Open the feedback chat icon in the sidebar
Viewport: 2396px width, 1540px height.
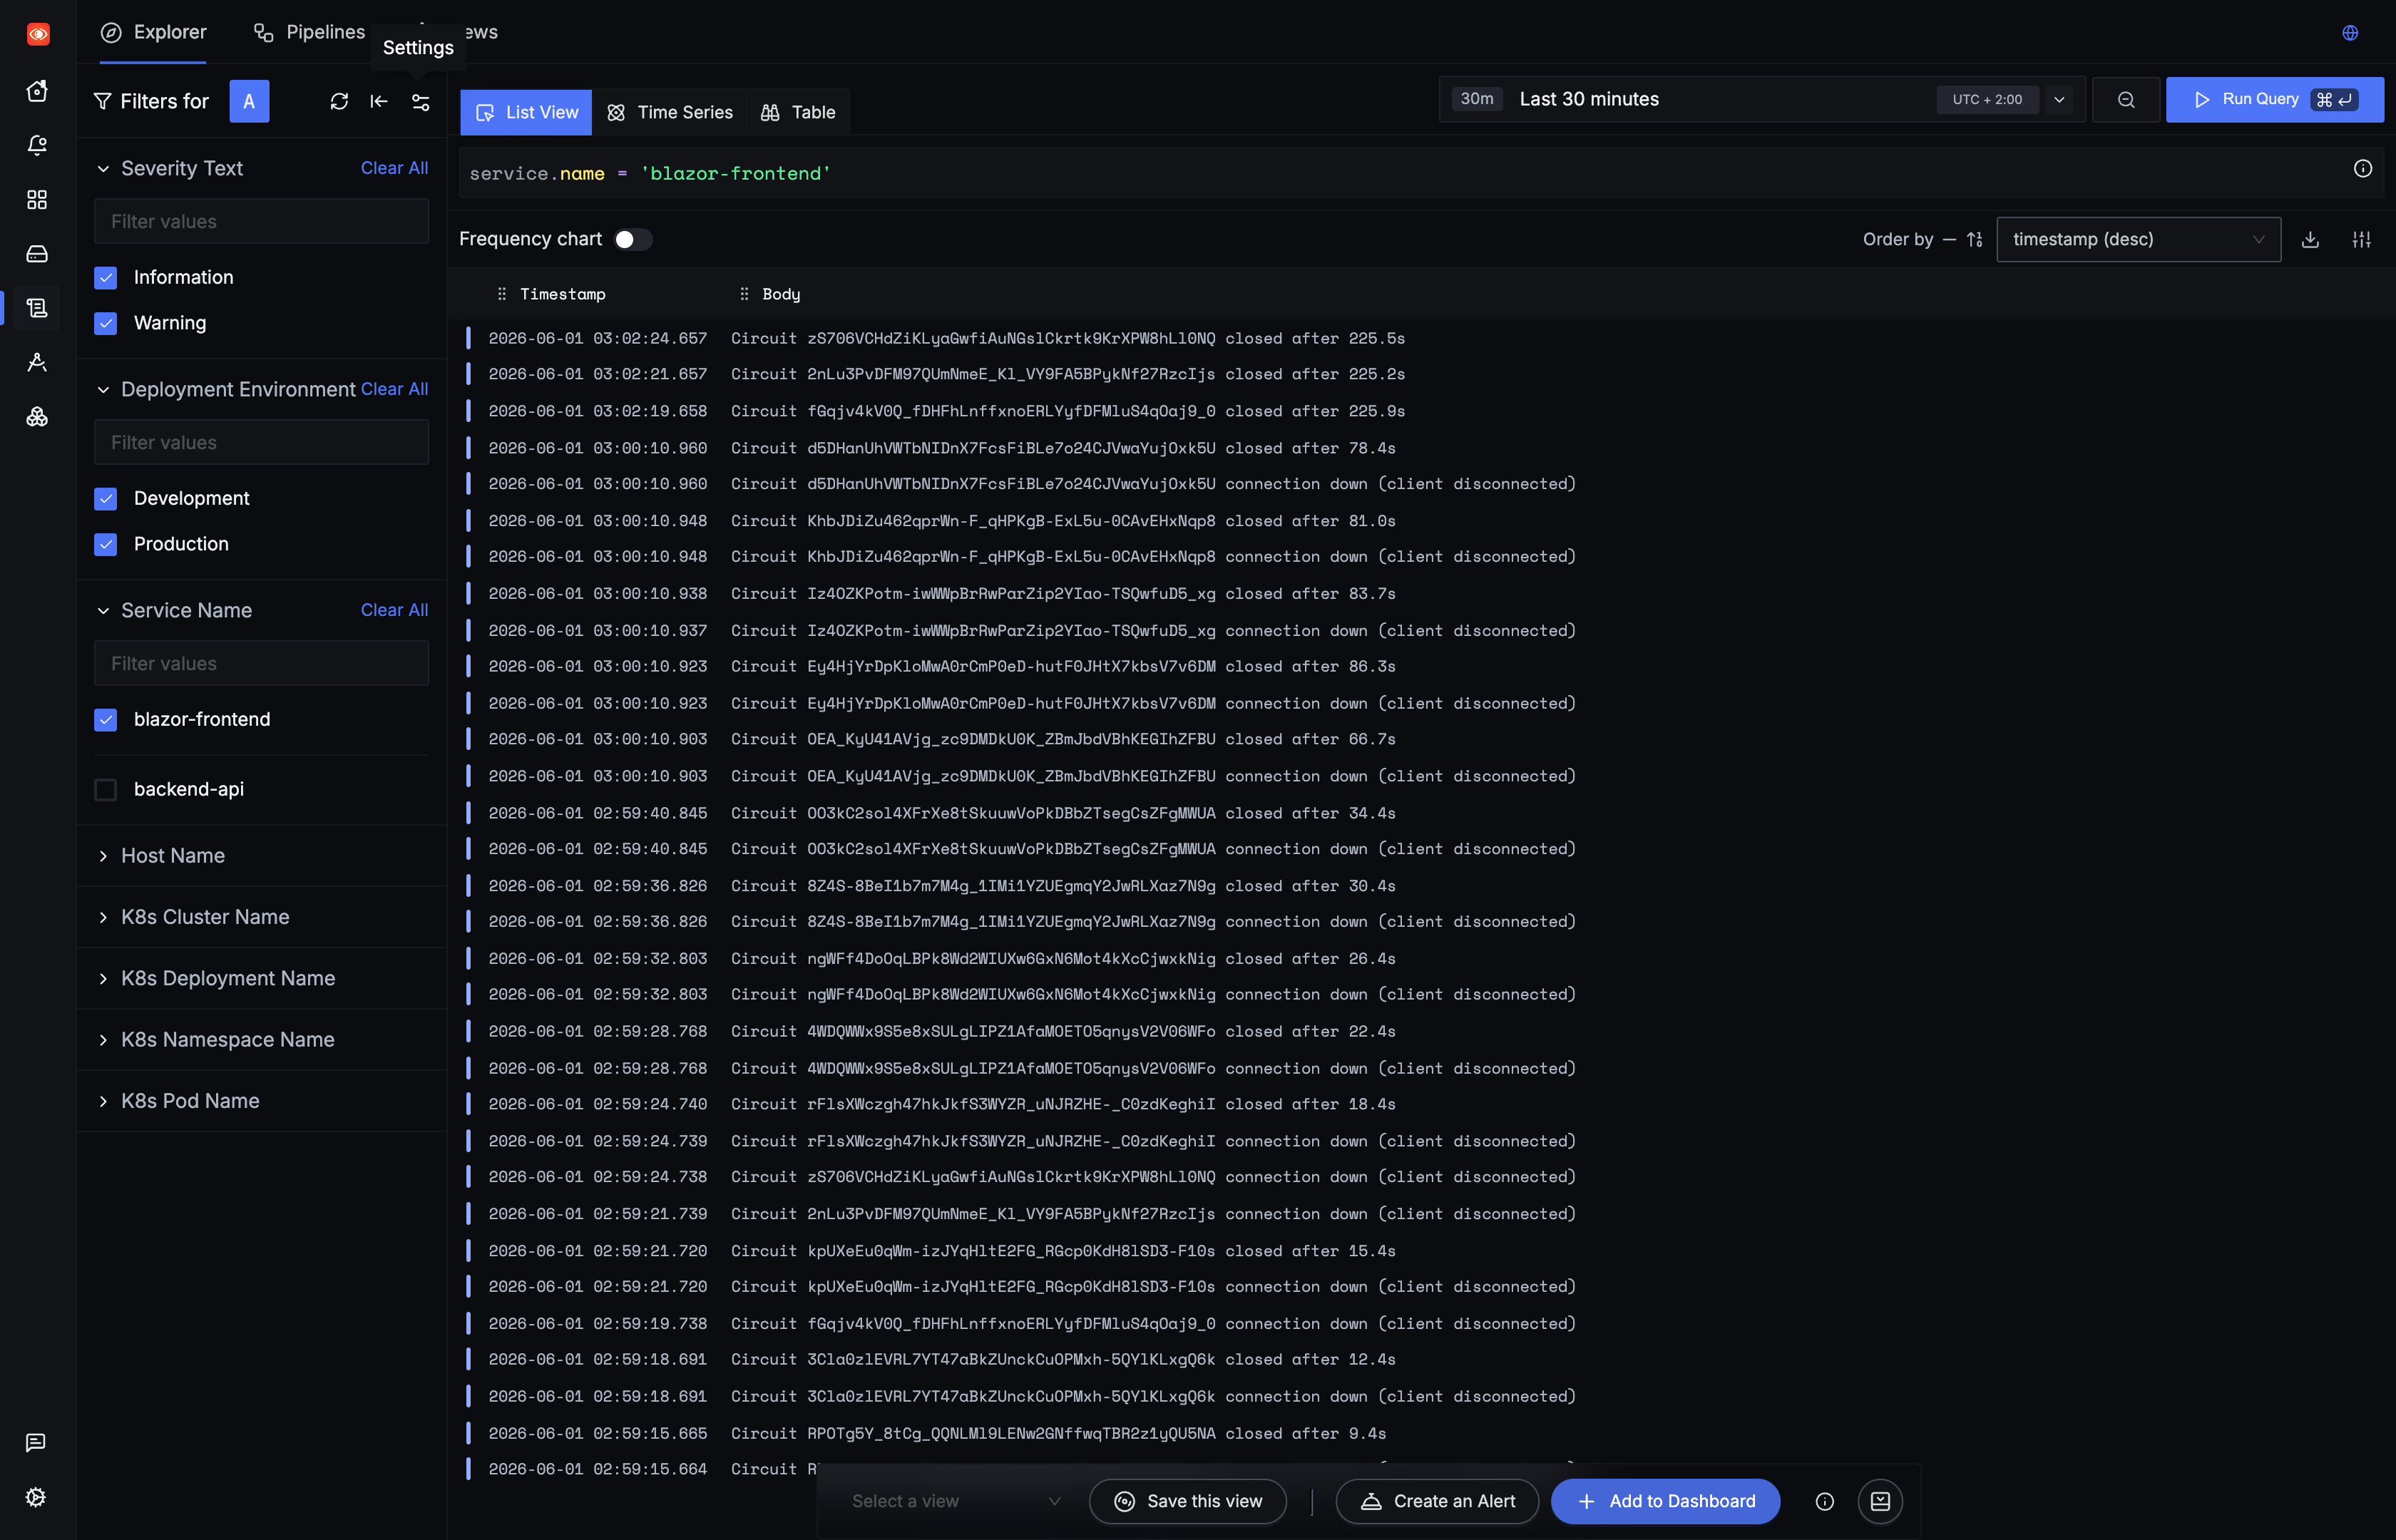tap(36, 1442)
